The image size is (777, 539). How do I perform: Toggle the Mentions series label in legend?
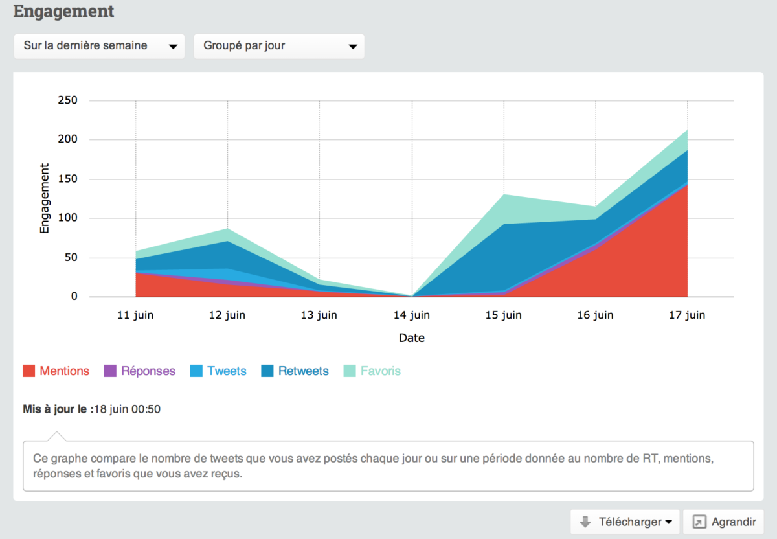[x=64, y=371]
